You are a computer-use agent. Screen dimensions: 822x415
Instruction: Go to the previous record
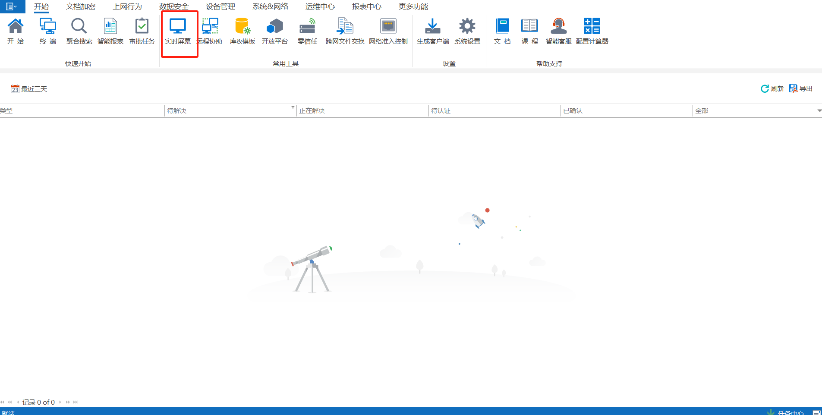[18, 402]
